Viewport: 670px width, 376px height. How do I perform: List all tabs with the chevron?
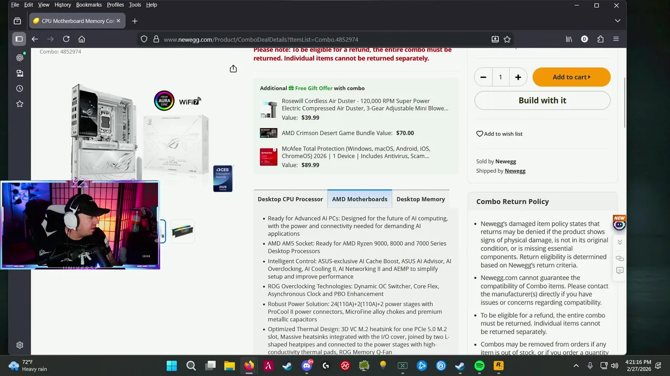click(x=618, y=21)
